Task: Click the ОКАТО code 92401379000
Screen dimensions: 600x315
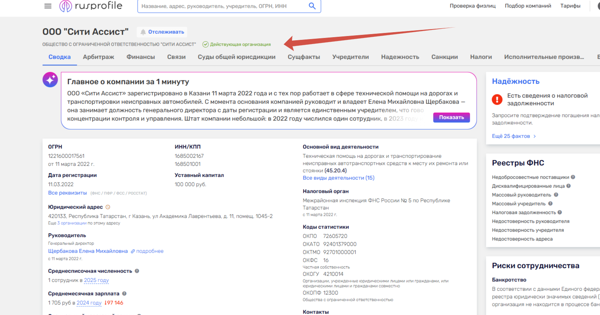Action: click(340, 244)
